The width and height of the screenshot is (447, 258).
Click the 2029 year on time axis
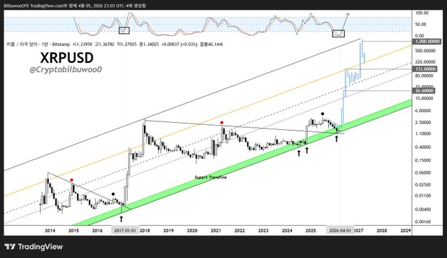(406, 230)
